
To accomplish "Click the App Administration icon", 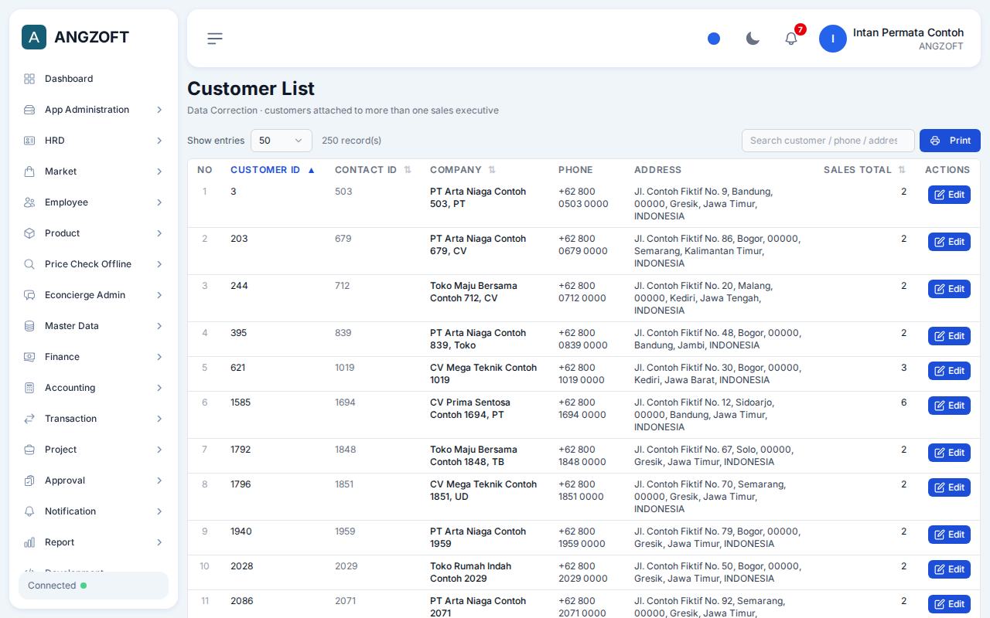I will coord(29,110).
